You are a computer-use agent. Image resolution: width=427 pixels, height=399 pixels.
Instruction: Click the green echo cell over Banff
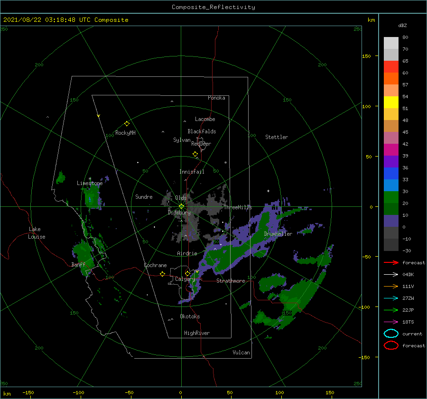click(x=84, y=257)
